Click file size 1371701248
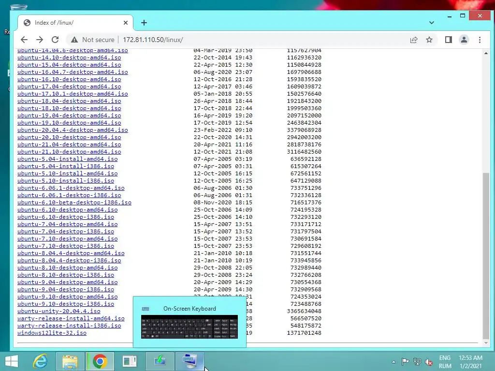Viewport: 495px width, 371px height. pyautogui.click(x=304, y=333)
